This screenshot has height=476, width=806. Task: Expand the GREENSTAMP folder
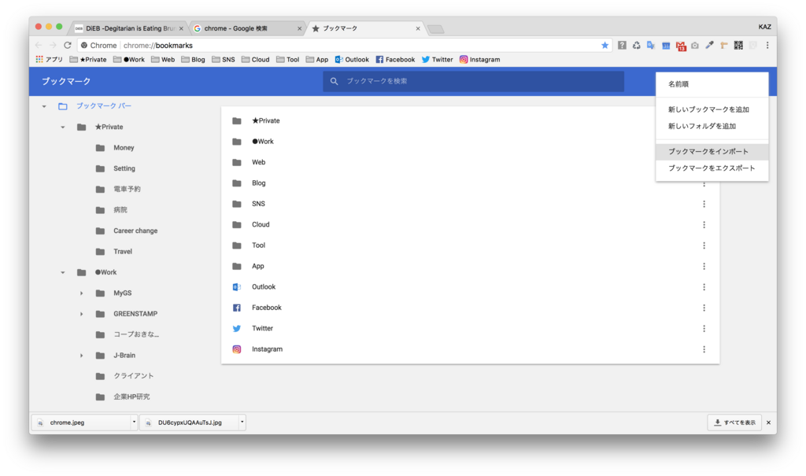click(x=81, y=314)
